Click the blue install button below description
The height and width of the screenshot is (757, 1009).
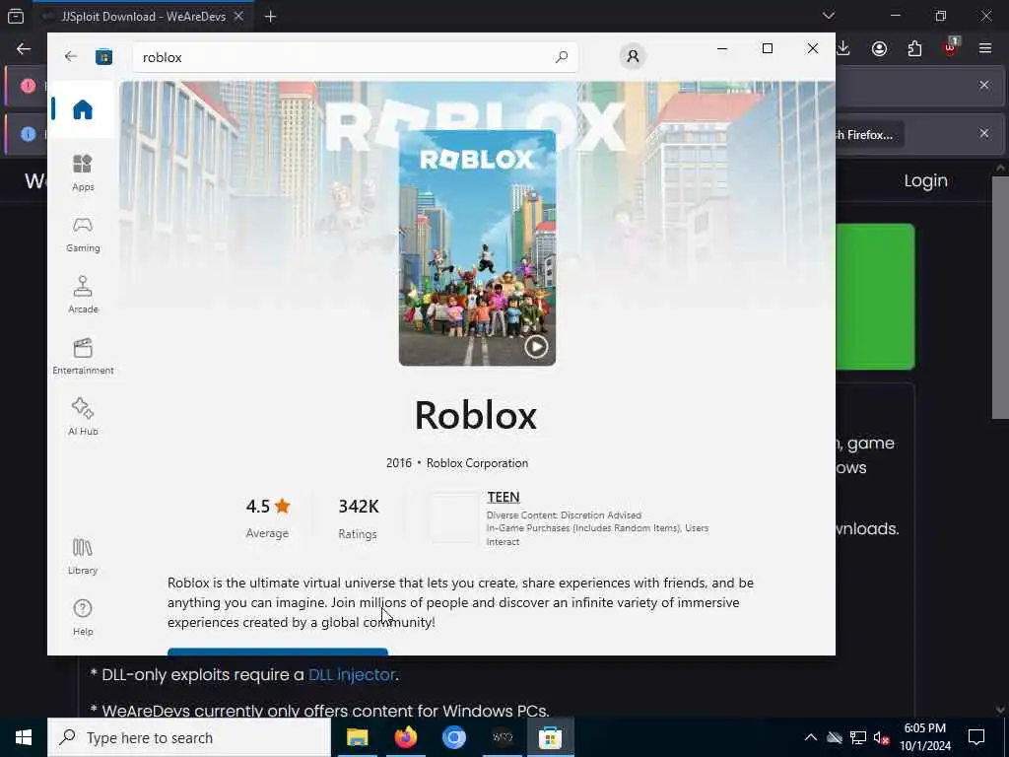(277, 652)
